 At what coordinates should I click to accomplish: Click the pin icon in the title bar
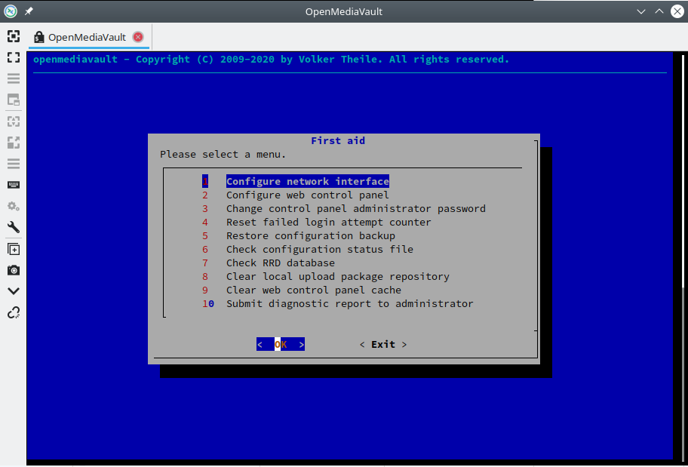tap(29, 11)
